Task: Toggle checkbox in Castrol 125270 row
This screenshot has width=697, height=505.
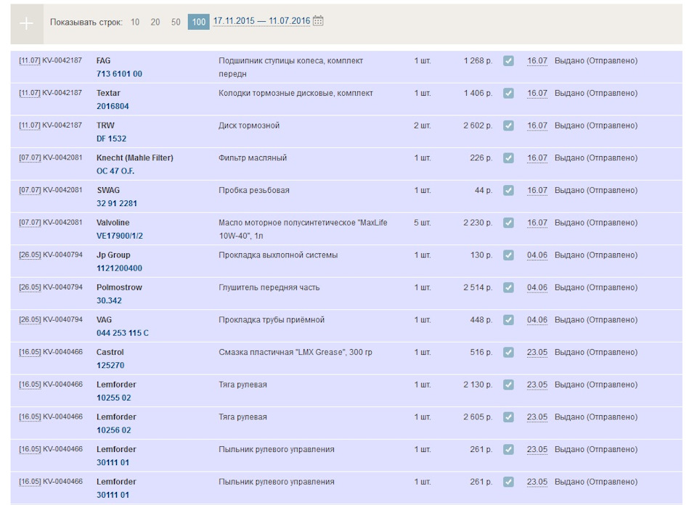Action: [508, 353]
